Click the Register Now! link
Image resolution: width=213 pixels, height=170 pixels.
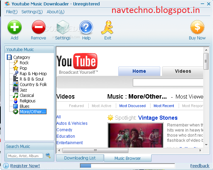pyautogui.click(x=25, y=166)
